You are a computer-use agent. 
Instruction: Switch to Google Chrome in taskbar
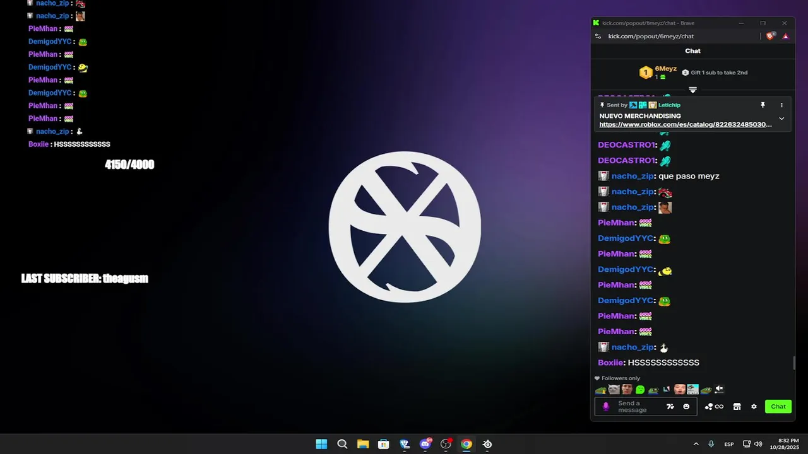tap(466, 444)
